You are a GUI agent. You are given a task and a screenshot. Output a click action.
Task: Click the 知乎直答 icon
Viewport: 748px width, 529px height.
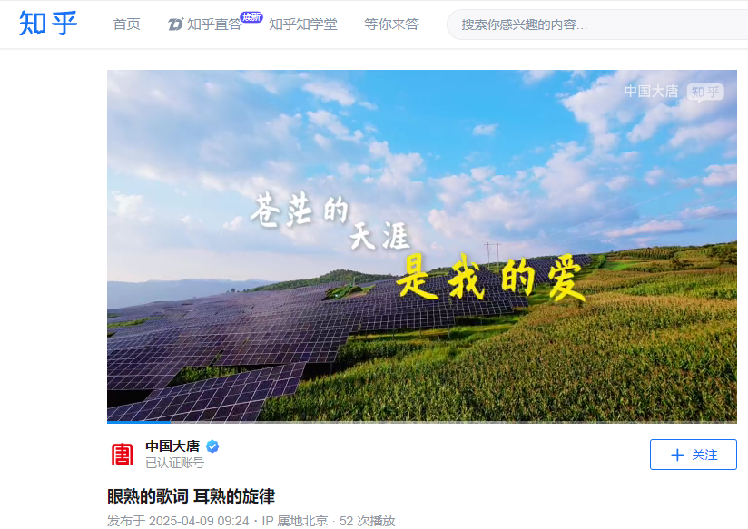click(175, 24)
